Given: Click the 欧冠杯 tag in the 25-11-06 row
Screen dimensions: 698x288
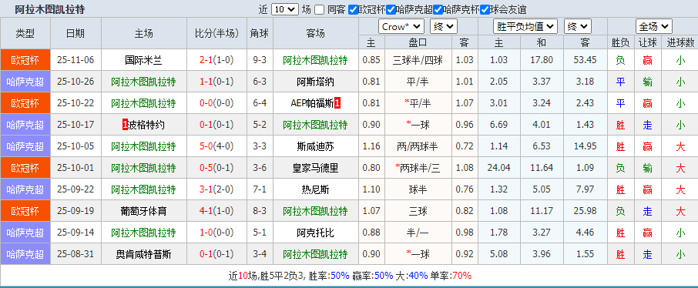Looking at the screenshot, I should tap(25, 60).
